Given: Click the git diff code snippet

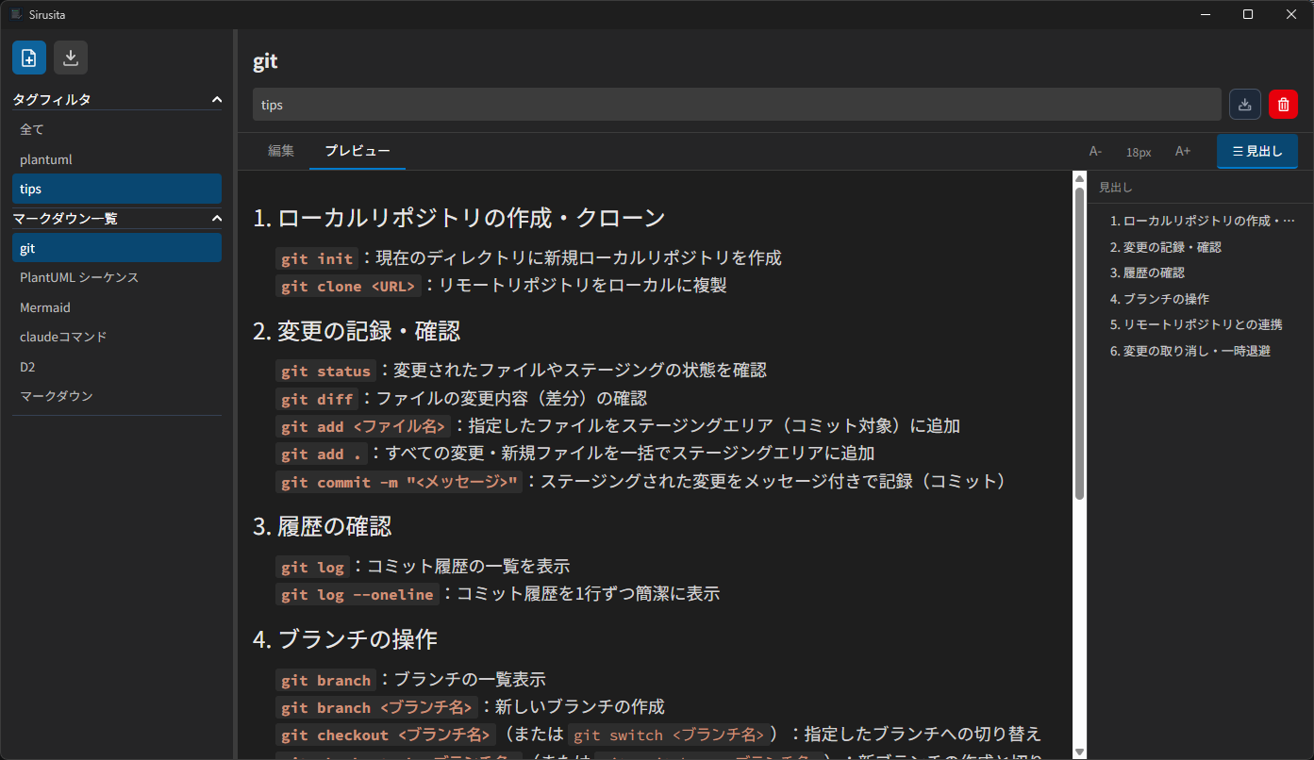Looking at the screenshot, I should coord(317,399).
